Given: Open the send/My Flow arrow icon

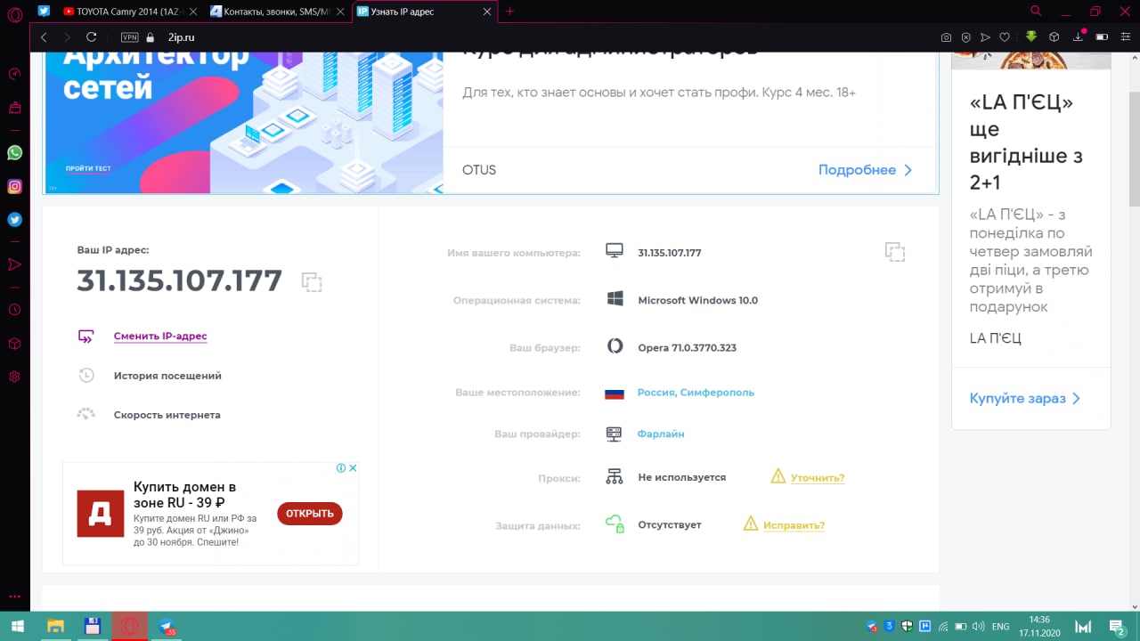Looking at the screenshot, I should coord(985,37).
